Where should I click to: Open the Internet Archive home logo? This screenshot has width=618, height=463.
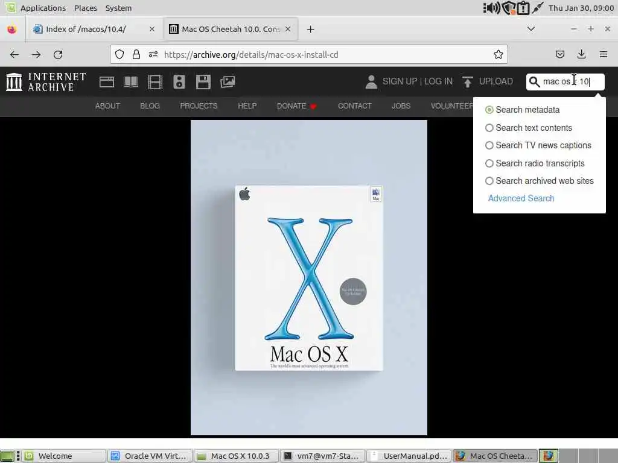46,82
